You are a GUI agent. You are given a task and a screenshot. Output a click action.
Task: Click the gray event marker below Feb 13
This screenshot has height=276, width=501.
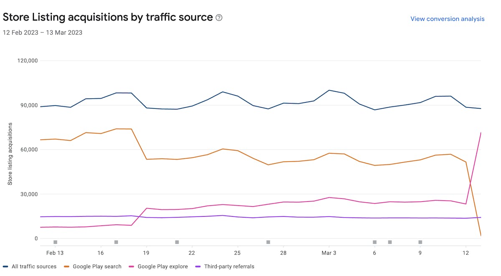pyautogui.click(x=55, y=242)
